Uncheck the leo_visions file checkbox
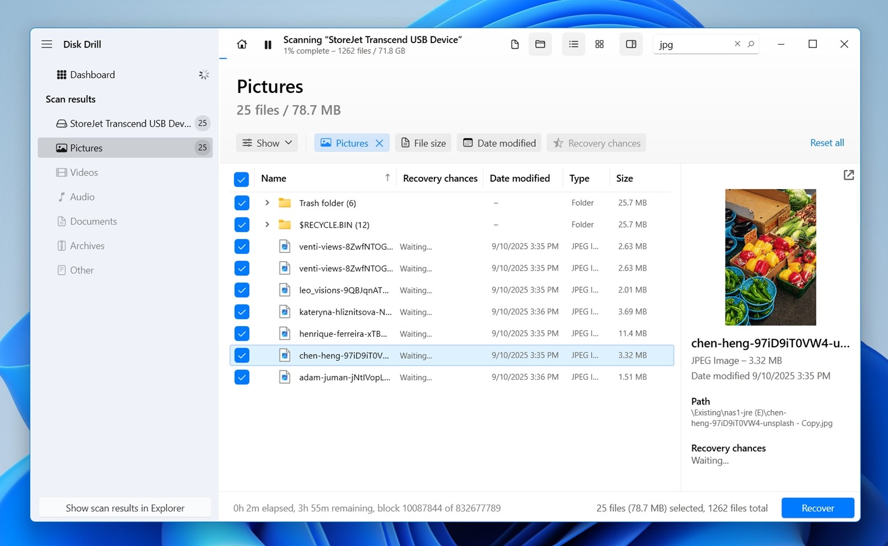Image resolution: width=888 pixels, height=546 pixels. point(241,290)
